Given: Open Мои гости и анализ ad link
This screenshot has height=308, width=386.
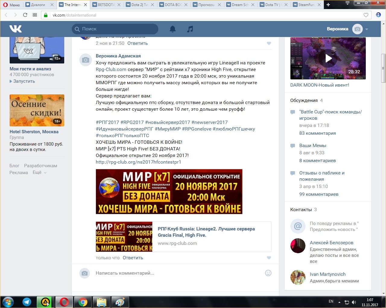Looking at the screenshot, I should (30, 69).
